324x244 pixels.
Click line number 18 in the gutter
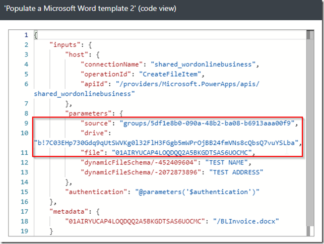[x=24, y=221]
